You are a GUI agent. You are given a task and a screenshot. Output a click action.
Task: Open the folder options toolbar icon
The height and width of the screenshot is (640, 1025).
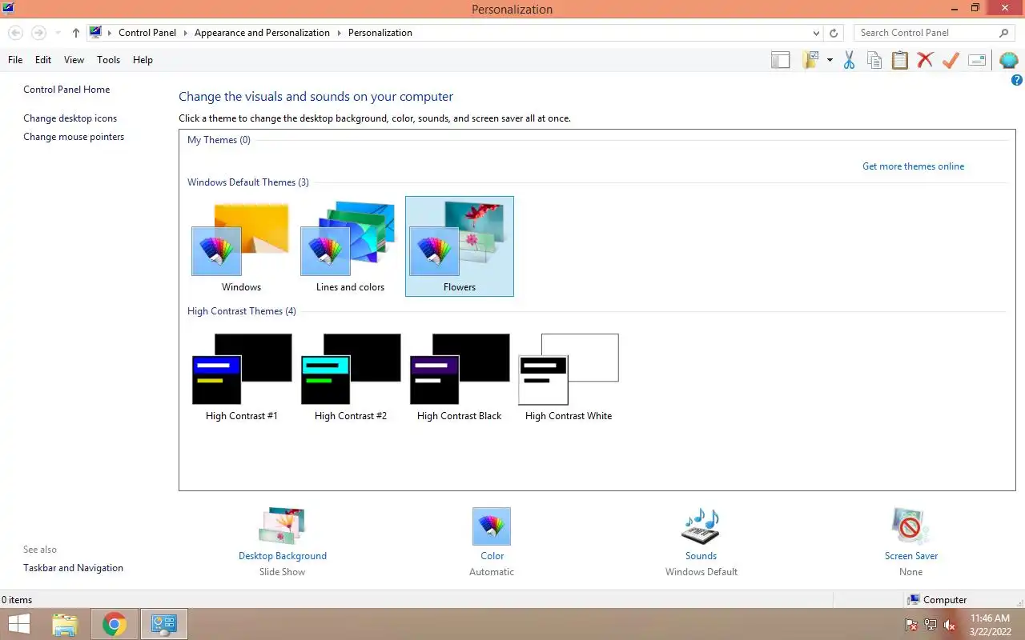point(811,60)
